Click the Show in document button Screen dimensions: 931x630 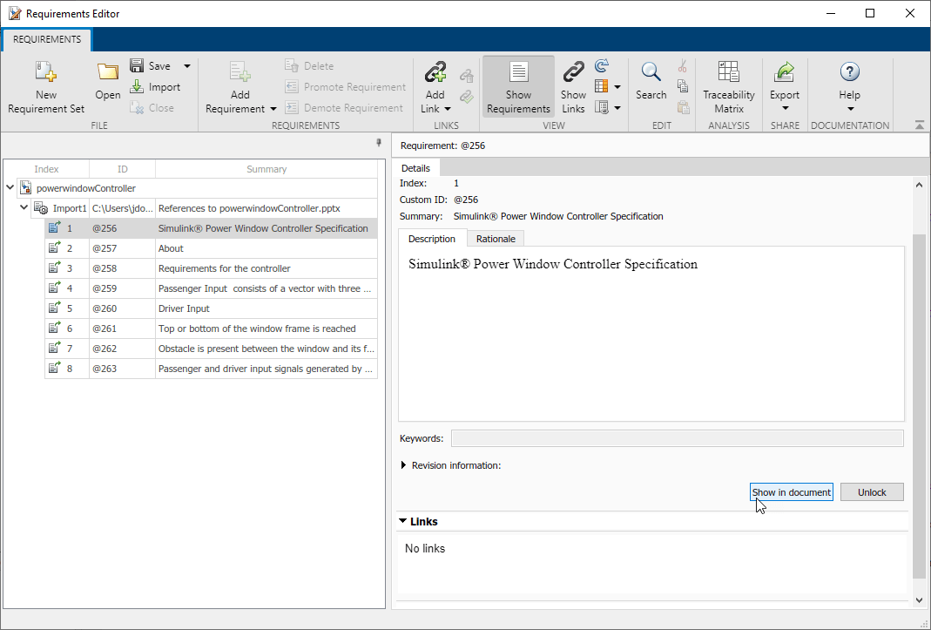(791, 491)
